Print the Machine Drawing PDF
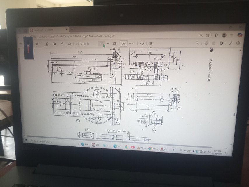249x187 pixels. tap(207, 43)
